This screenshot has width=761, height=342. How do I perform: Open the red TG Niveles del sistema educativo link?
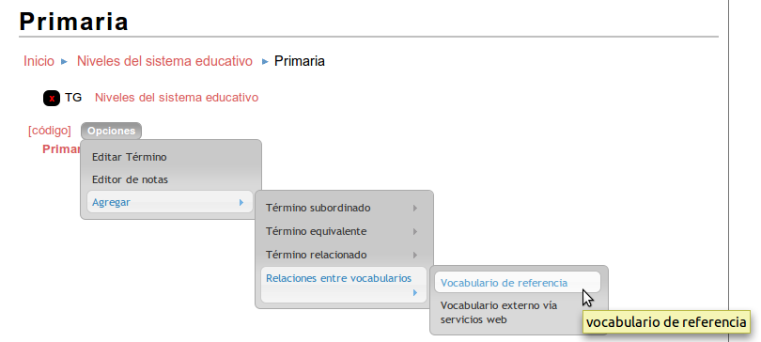[x=177, y=98]
